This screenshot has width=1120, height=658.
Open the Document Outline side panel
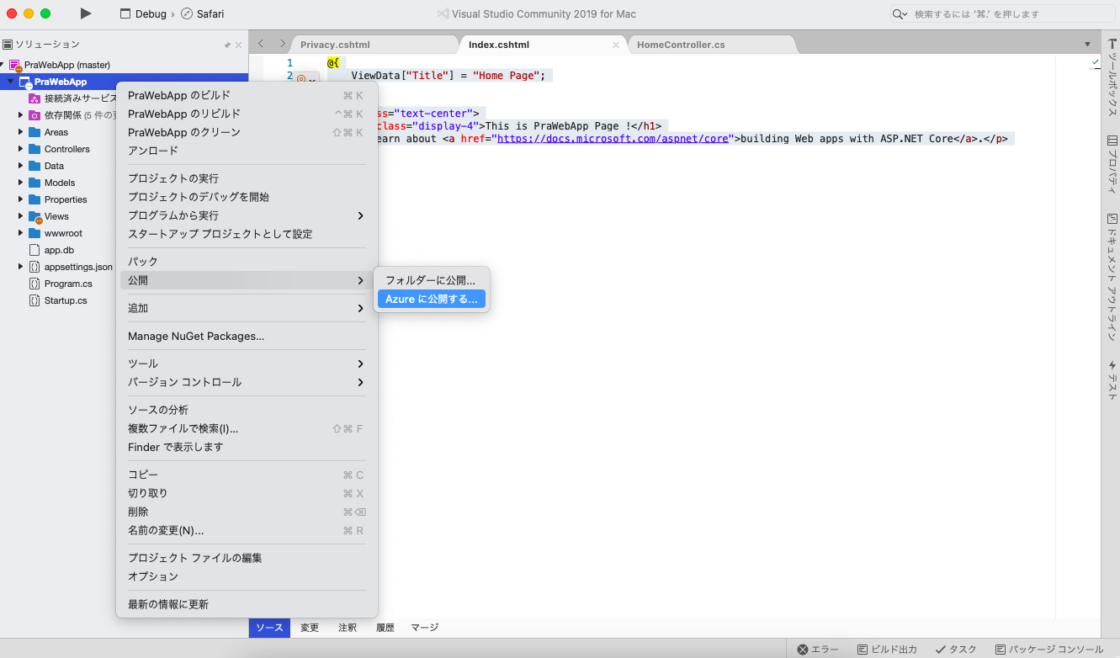pos(1112,276)
